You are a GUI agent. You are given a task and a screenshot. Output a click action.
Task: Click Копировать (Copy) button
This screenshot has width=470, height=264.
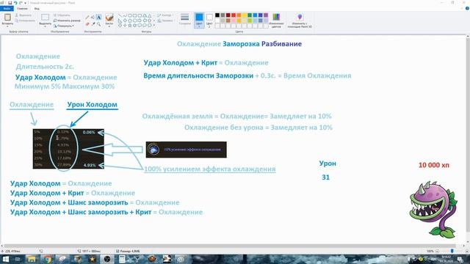point(25,21)
